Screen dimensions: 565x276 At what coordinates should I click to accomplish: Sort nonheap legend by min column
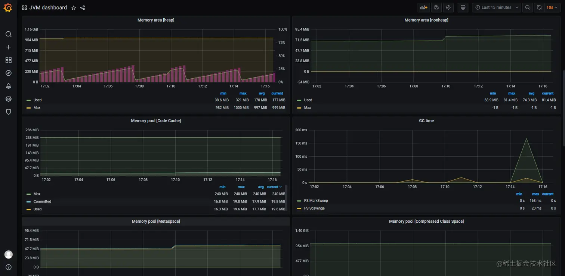coord(493,94)
